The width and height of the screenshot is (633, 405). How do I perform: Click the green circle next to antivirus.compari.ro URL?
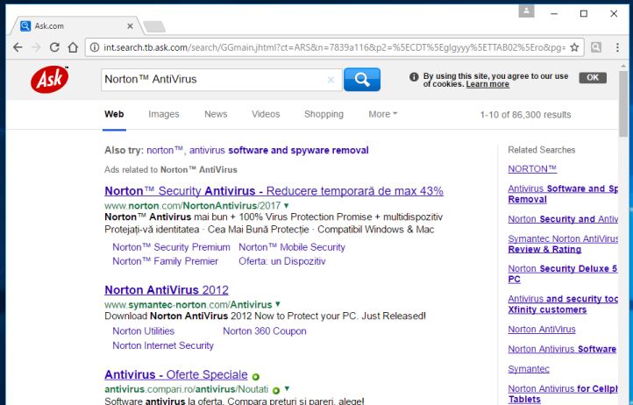[x=275, y=390]
